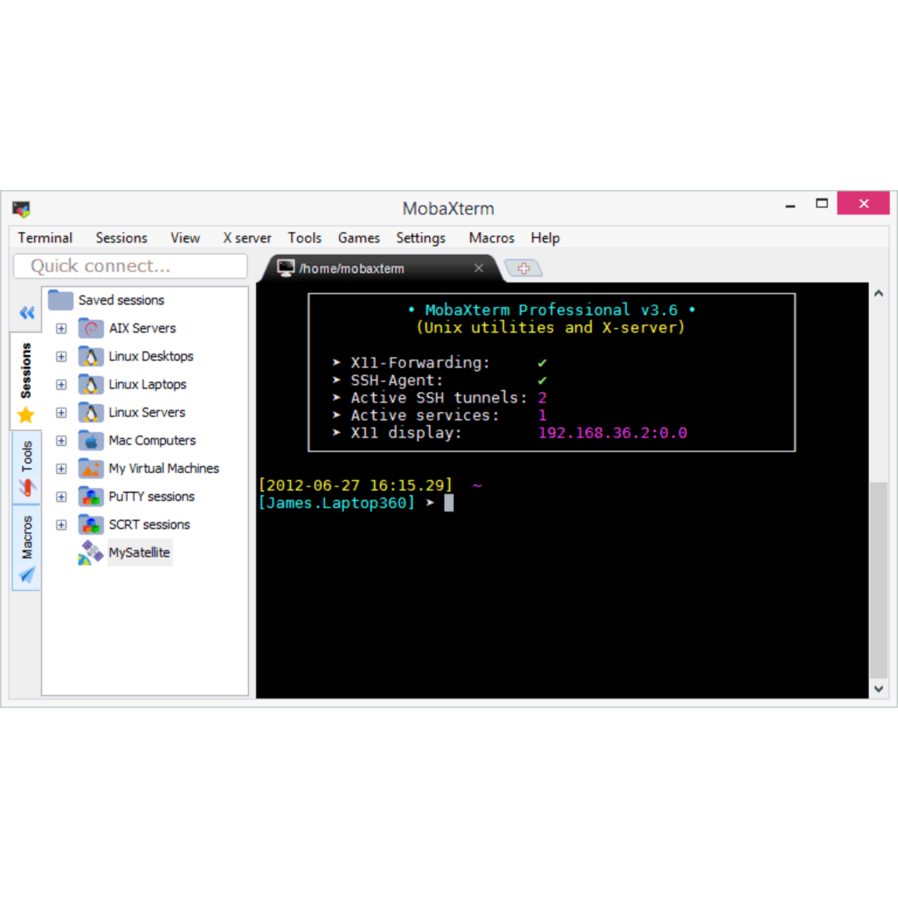Open the X server menu
The image size is (898, 898).
pyautogui.click(x=247, y=238)
